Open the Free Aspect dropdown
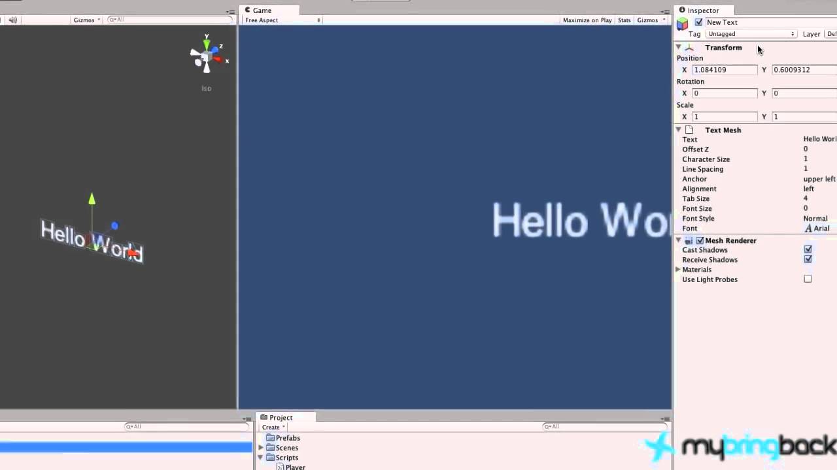 pos(282,20)
